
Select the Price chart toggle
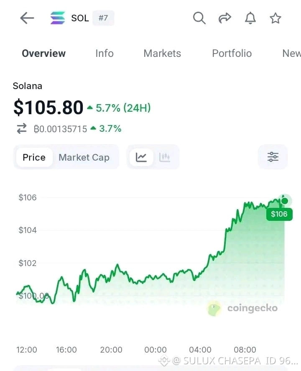34,157
